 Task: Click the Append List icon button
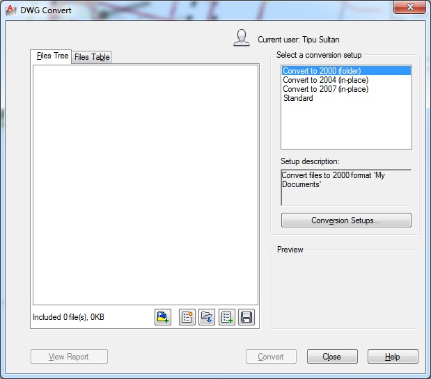point(227,317)
